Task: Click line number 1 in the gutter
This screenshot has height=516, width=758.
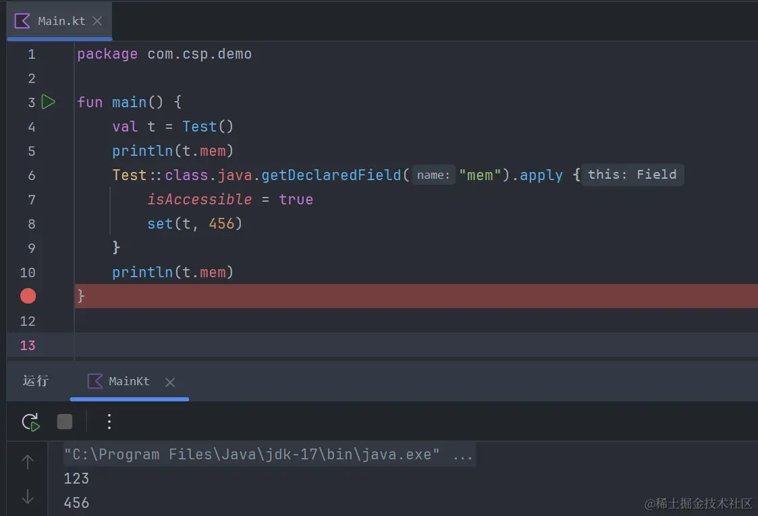Action: tap(32, 54)
